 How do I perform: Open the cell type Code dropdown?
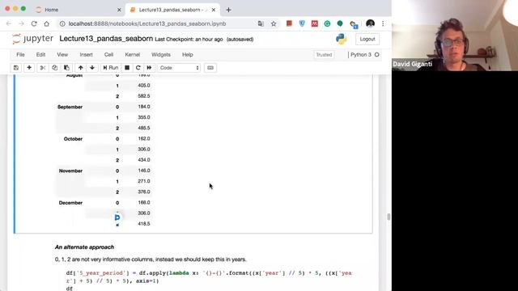coord(179,68)
